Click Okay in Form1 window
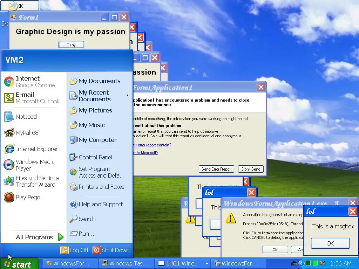 71,44
